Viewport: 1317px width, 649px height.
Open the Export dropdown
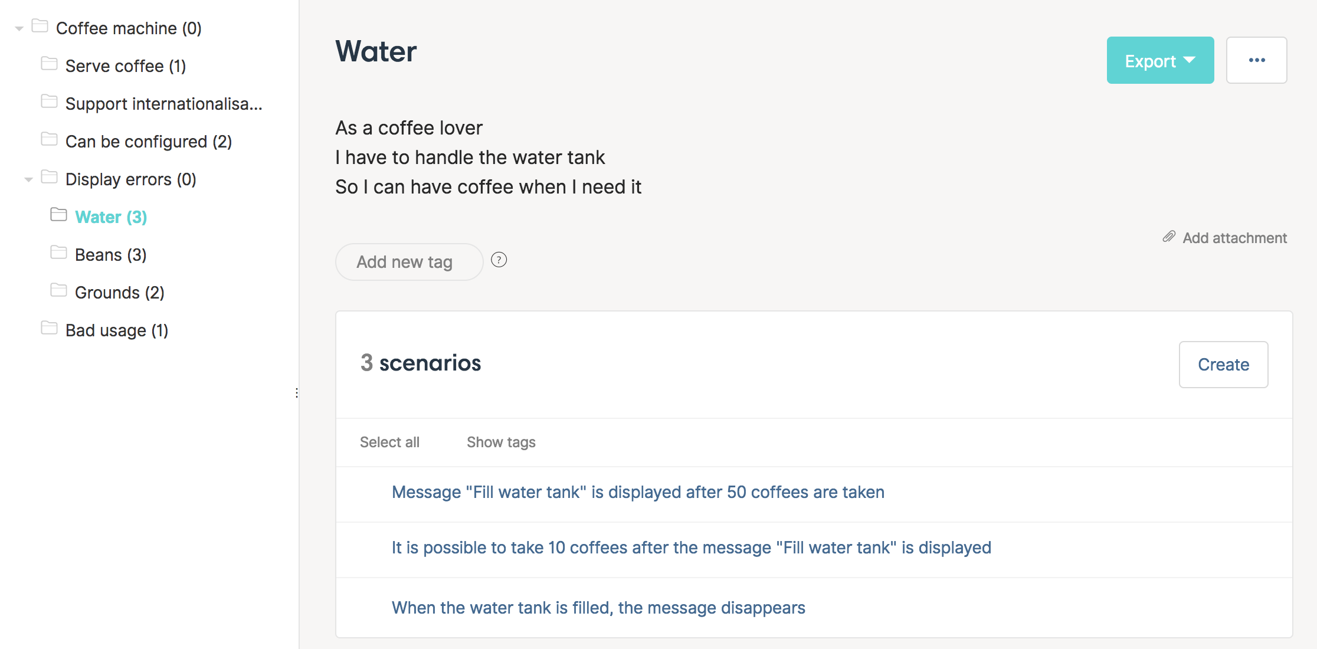pos(1160,60)
